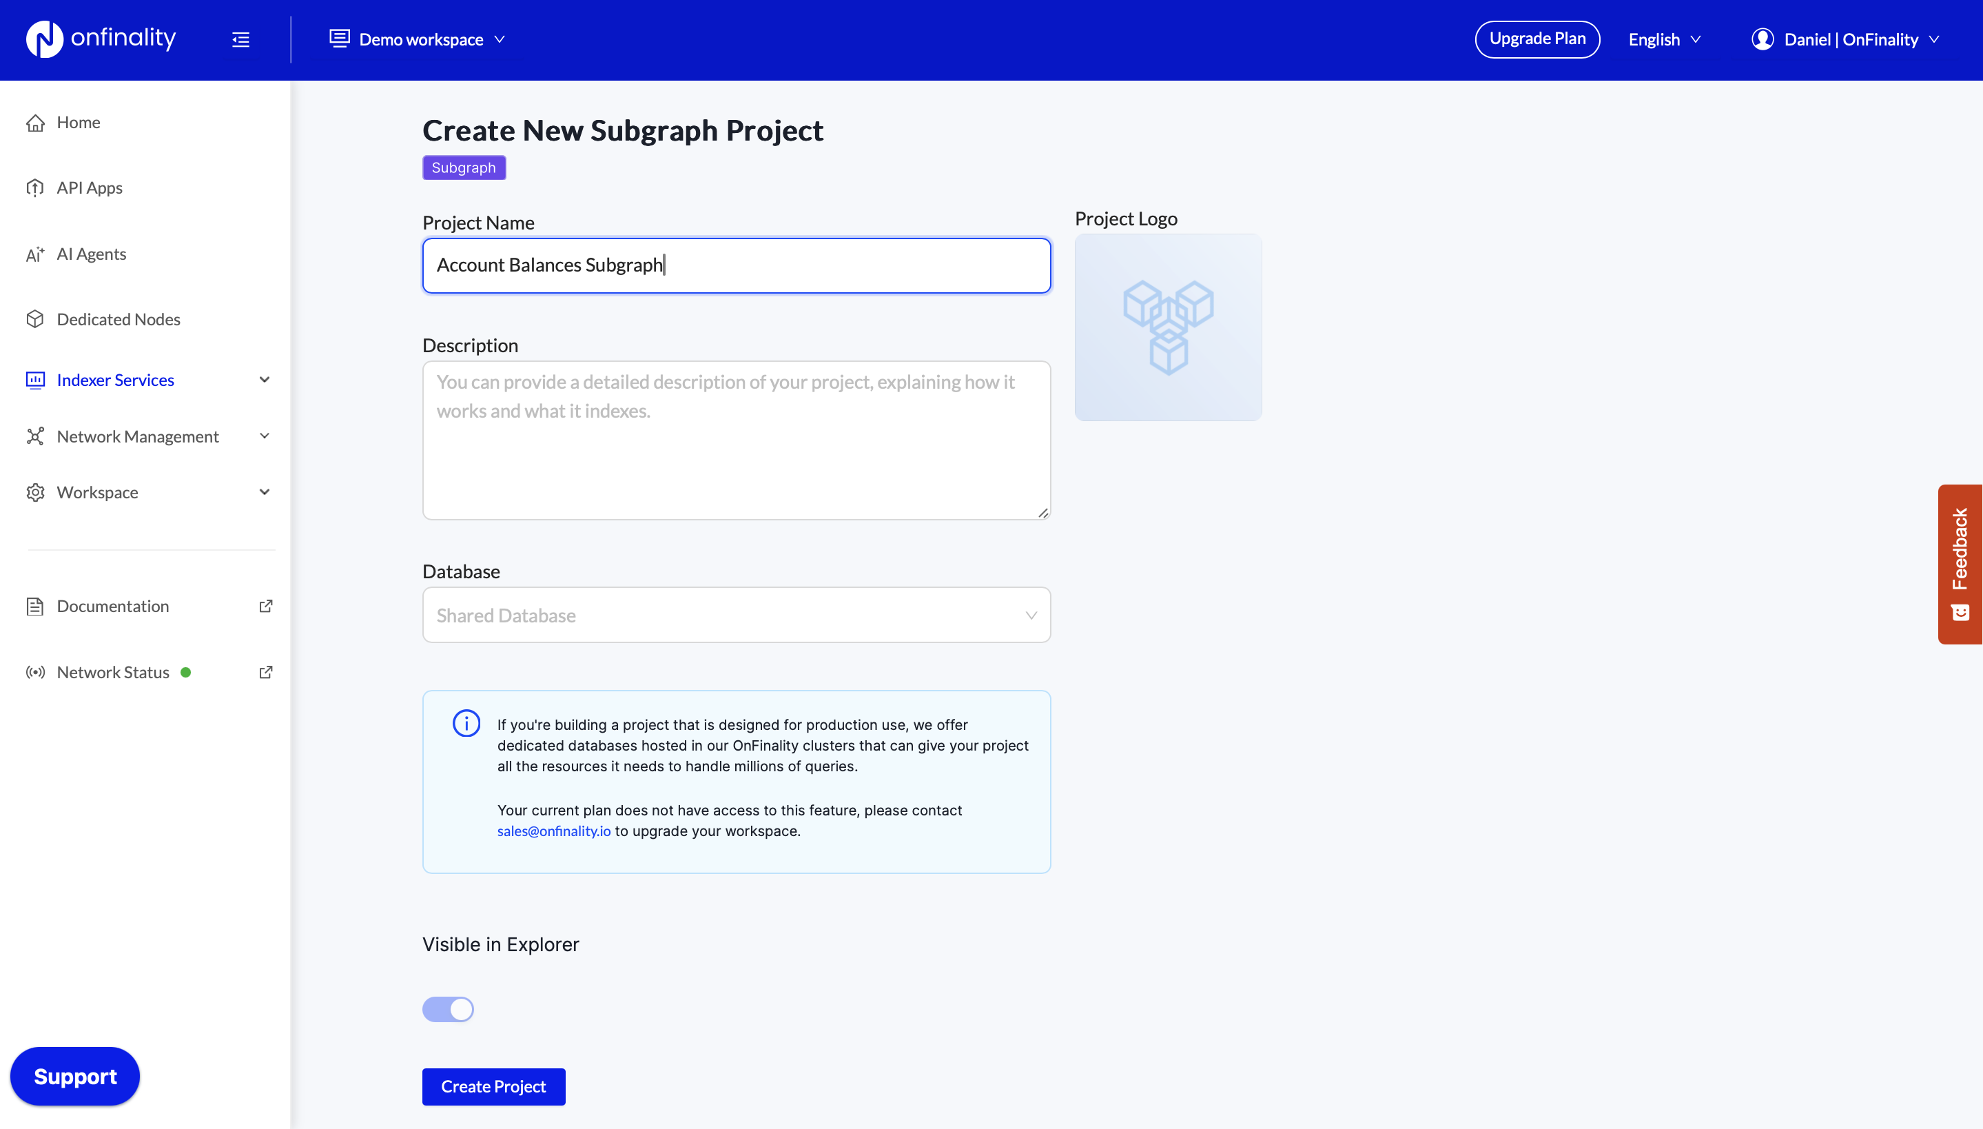Click the Create Project button
1983x1129 pixels.
[x=493, y=1086]
